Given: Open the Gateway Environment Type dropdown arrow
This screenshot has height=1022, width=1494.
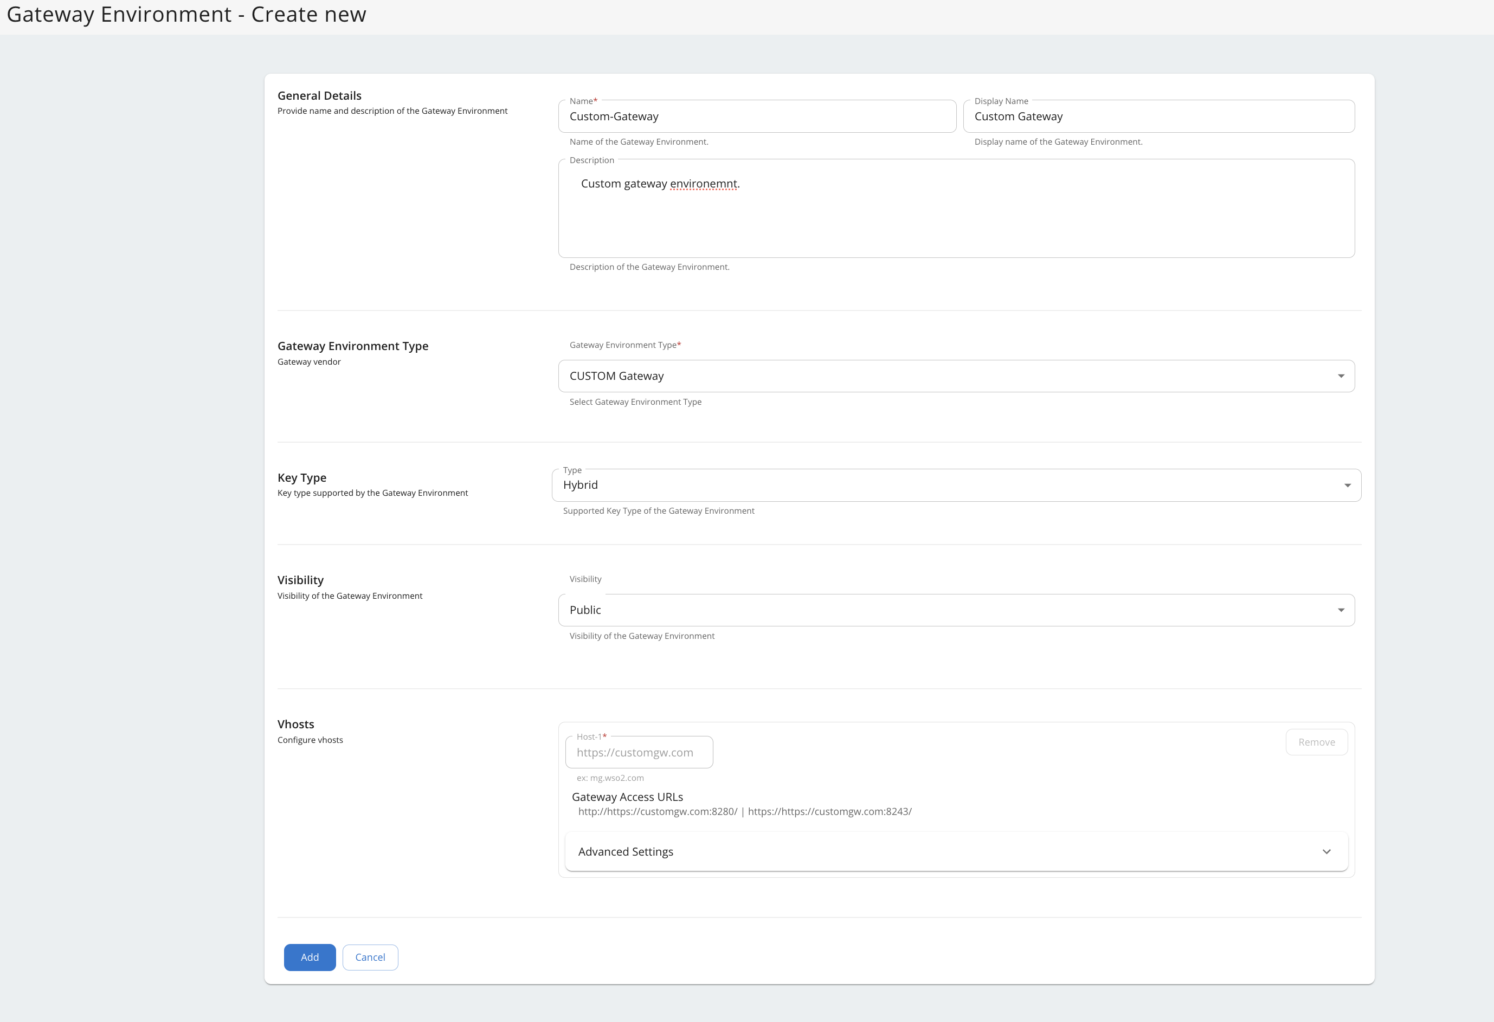Looking at the screenshot, I should point(1342,376).
